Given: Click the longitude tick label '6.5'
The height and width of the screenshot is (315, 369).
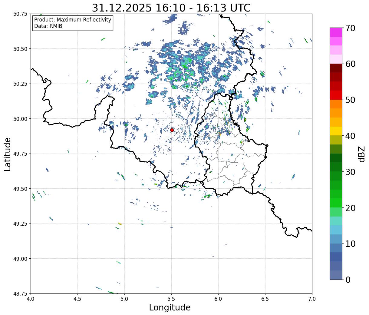Looking at the screenshot, I should pyautogui.click(x=265, y=299).
